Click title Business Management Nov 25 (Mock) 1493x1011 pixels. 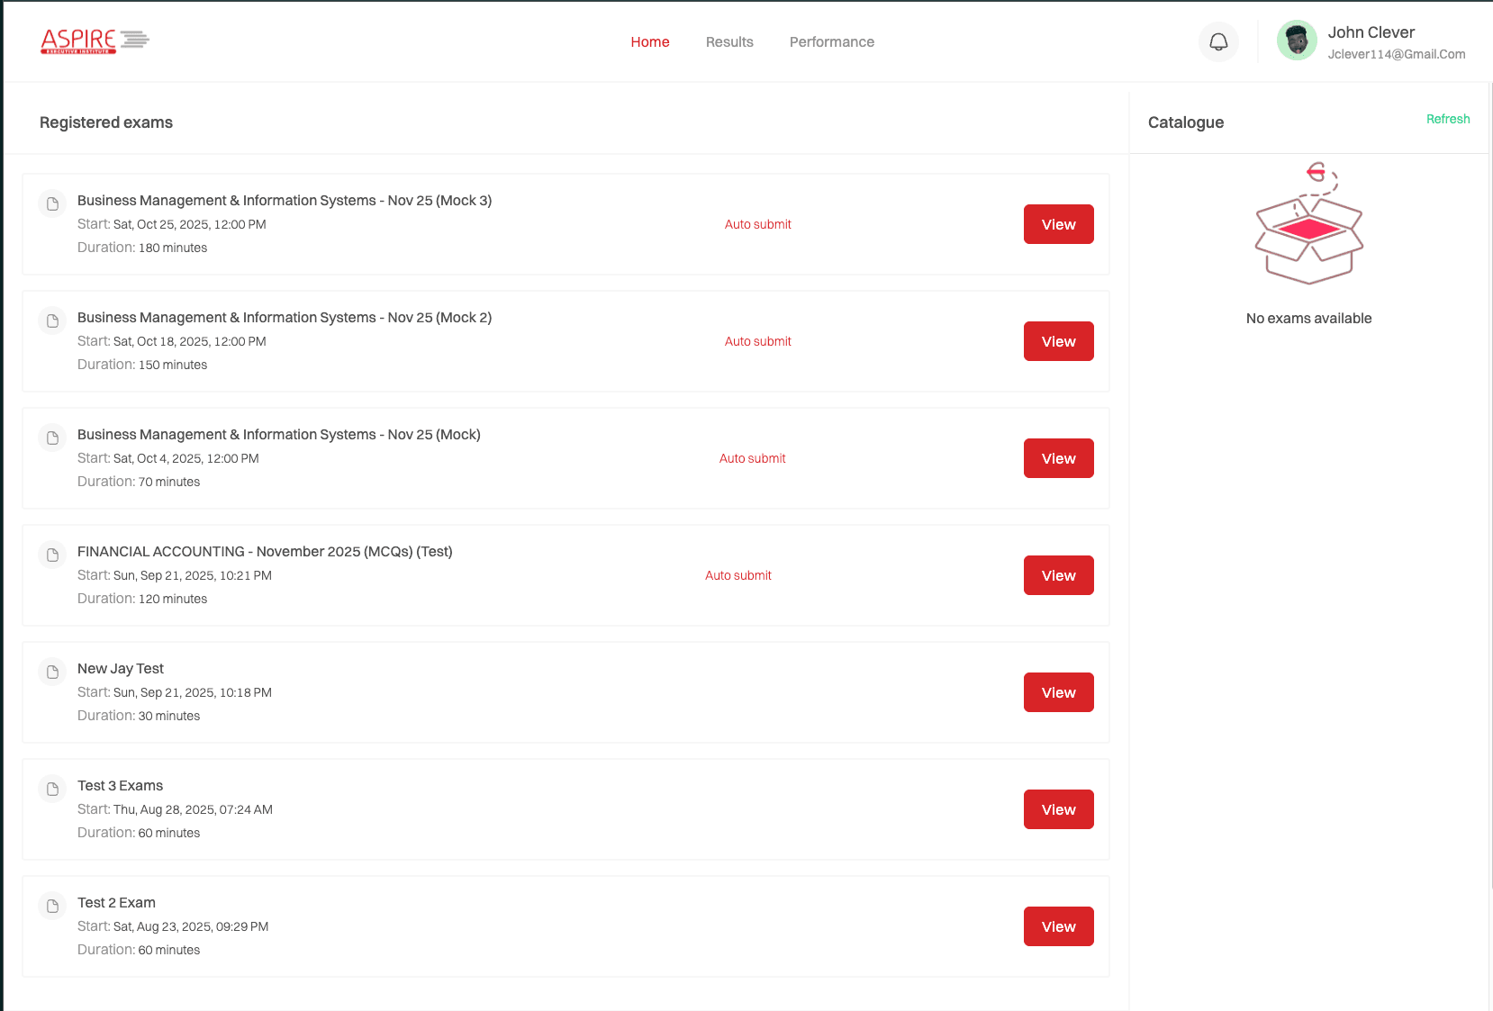(x=279, y=435)
